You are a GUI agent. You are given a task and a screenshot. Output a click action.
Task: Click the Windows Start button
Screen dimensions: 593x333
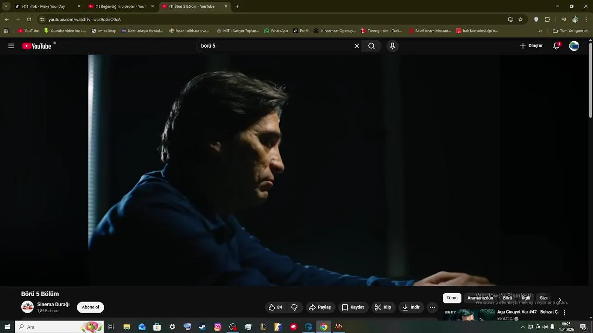tap(7, 327)
